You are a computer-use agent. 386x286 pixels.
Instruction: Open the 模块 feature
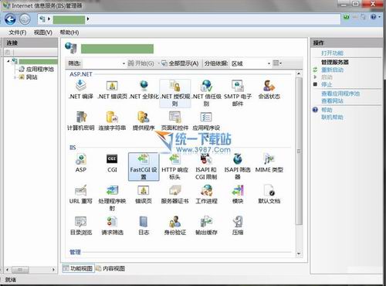pos(238,194)
